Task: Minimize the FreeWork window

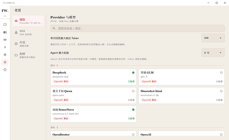Action: (x=208, y=3)
